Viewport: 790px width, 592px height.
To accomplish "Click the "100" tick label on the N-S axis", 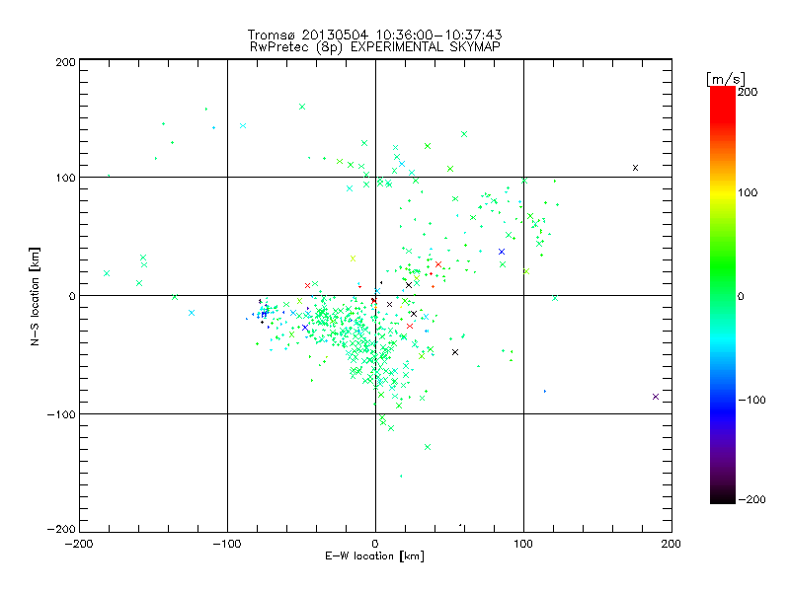I will pos(65,178).
